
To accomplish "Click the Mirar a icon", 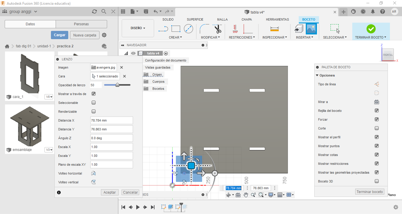I will tap(377, 102).
